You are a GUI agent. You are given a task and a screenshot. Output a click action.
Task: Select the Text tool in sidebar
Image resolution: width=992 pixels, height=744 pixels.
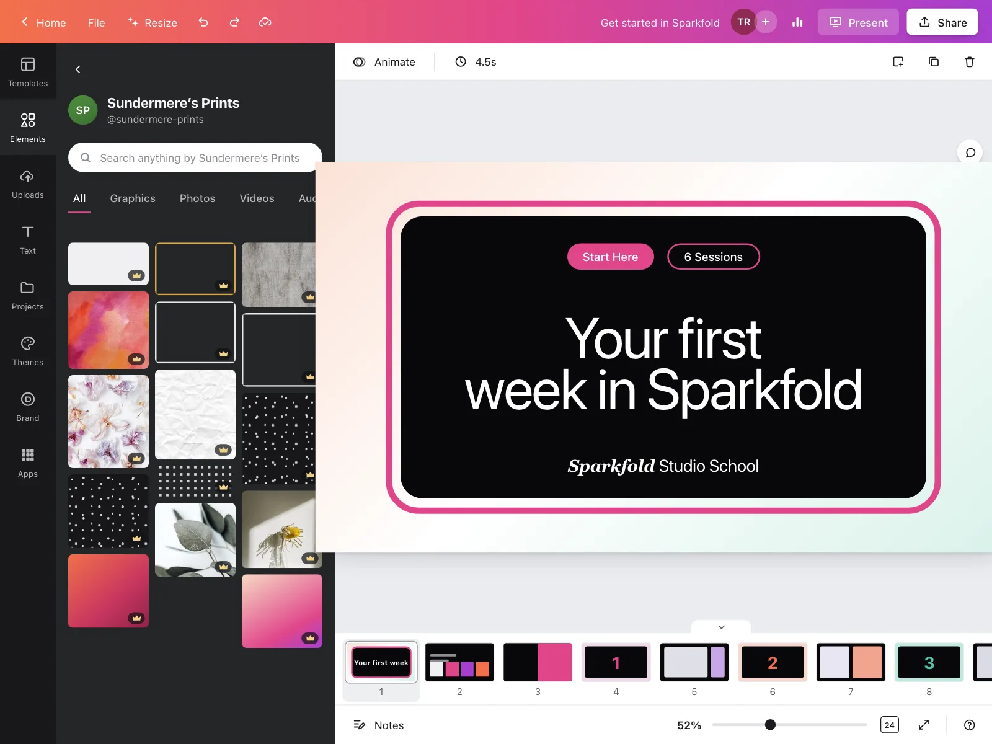[x=28, y=239]
